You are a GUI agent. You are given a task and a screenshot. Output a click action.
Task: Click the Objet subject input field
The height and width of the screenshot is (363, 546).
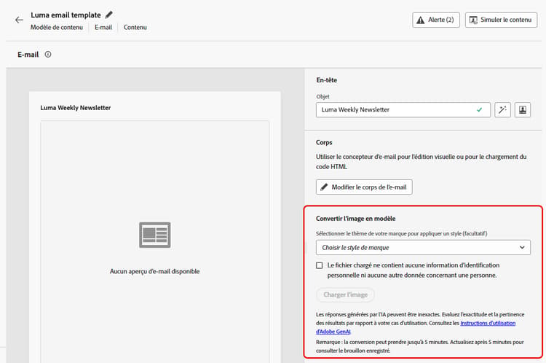[x=403, y=110]
